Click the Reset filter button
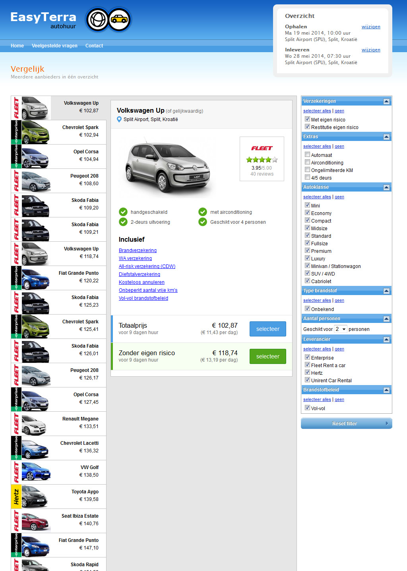 point(346,423)
